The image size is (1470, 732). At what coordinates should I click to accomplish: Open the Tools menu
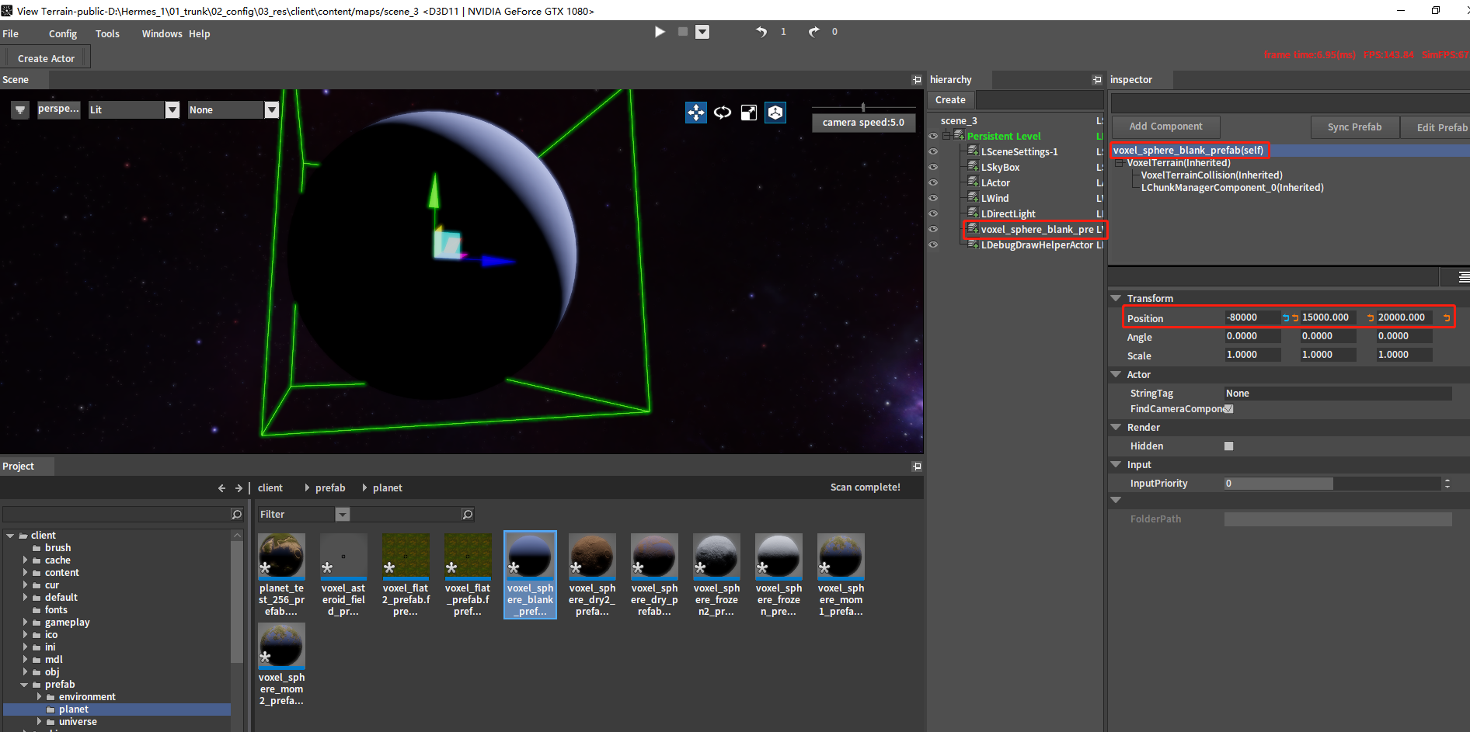point(107,34)
